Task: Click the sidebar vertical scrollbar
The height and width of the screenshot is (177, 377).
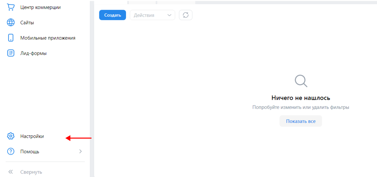Action: pyautogui.click(x=91, y=88)
